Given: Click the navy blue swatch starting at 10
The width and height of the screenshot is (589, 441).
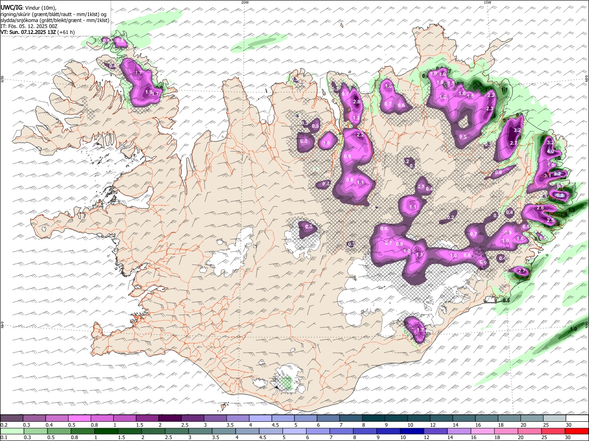Looking at the screenshot, I should pyautogui.click(x=412, y=431).
